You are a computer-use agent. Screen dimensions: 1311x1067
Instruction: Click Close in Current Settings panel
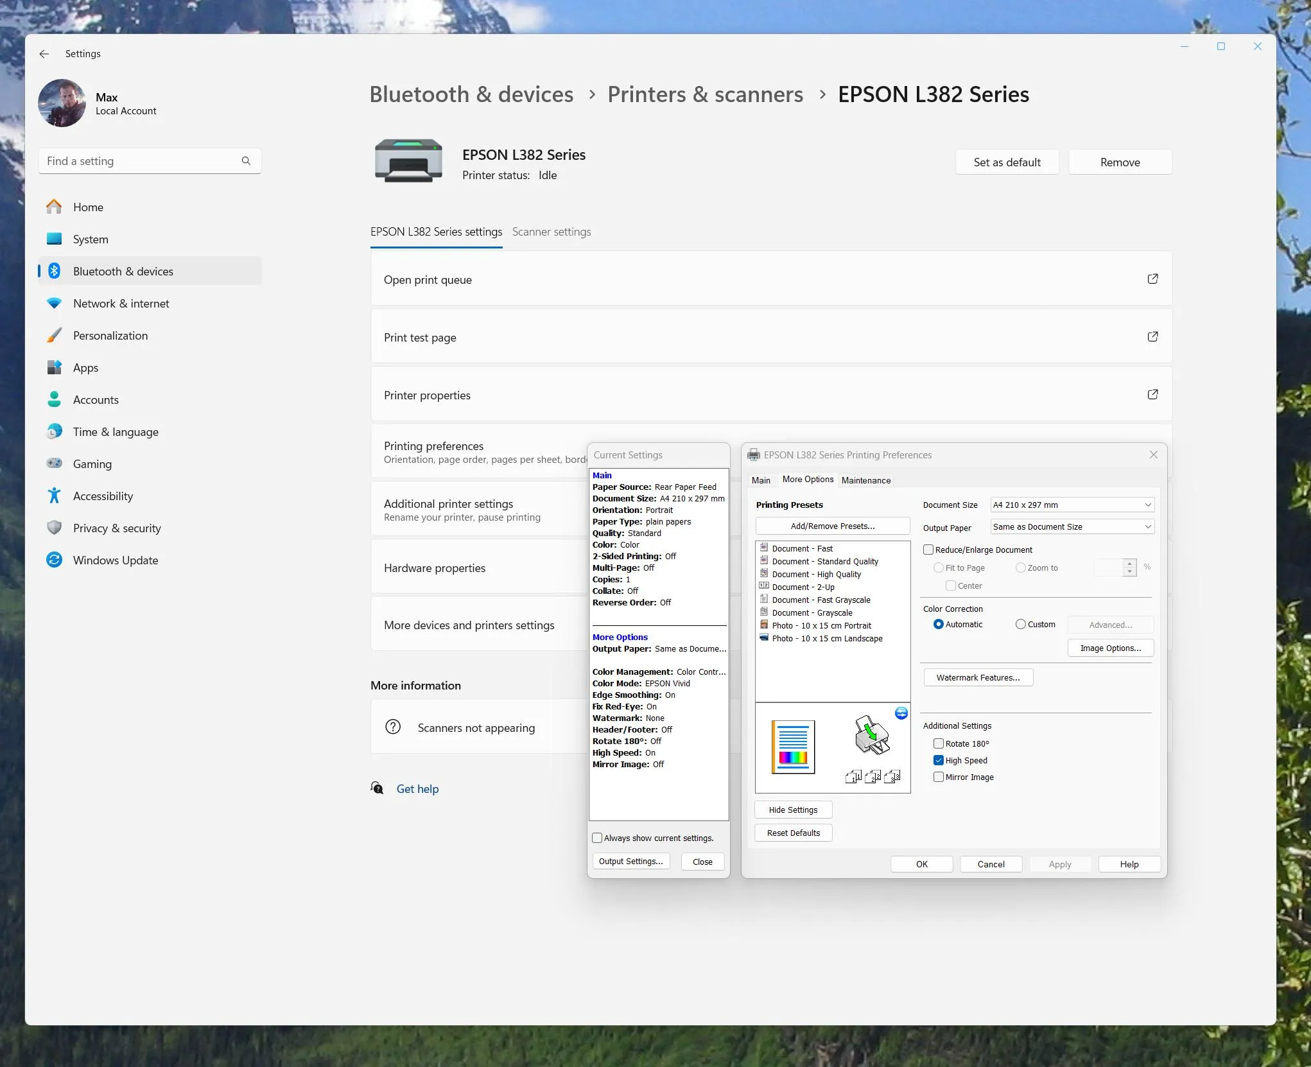(x=702, y=862)
